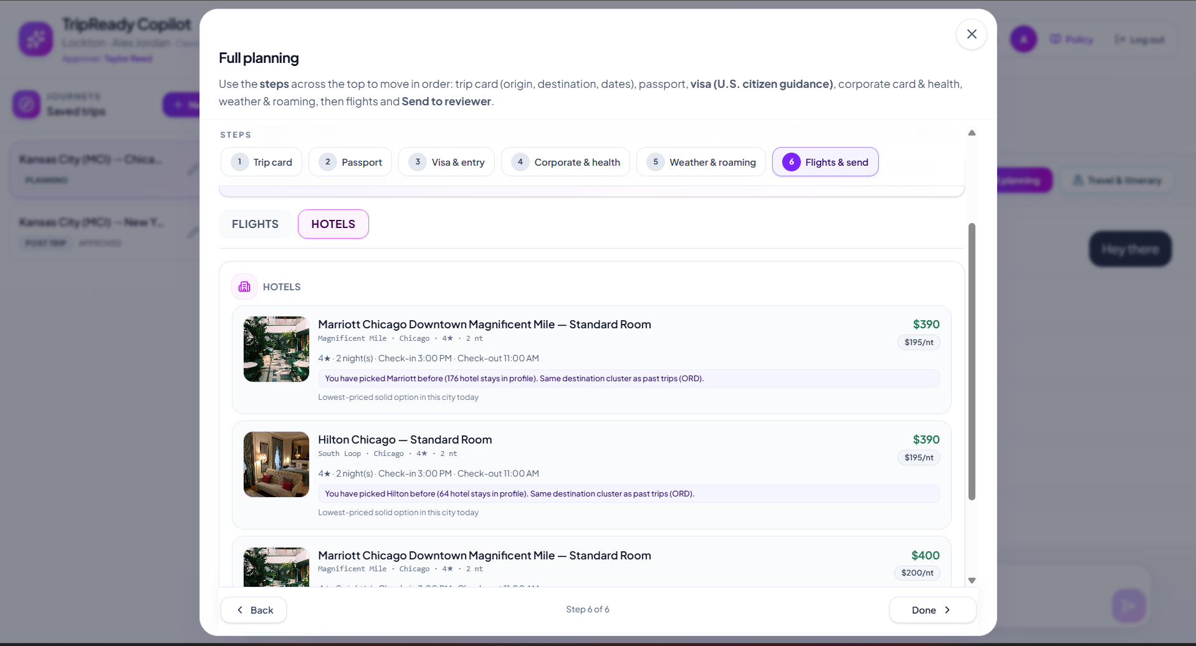Click the $200/nt rate chip
The width and height of the screenshot is (1196, 646).
[917, 572]
